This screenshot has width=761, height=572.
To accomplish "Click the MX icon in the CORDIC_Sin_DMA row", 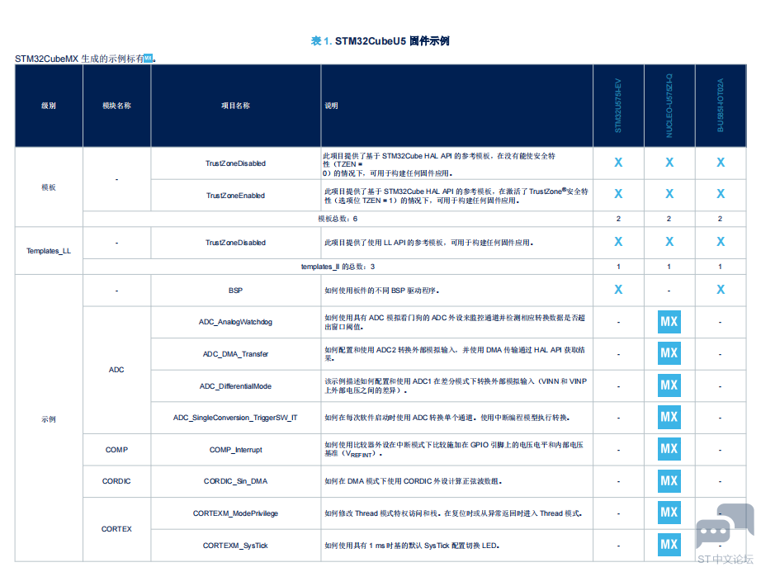I will coord(669,480).
